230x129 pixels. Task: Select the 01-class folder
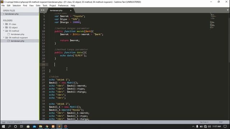13,24
